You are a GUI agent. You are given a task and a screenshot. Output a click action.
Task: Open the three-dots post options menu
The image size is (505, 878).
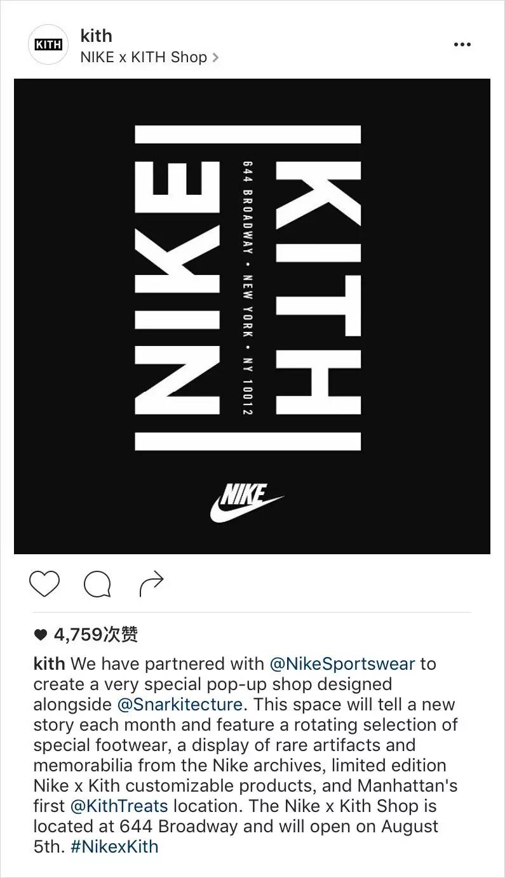(x=462, y=44)
